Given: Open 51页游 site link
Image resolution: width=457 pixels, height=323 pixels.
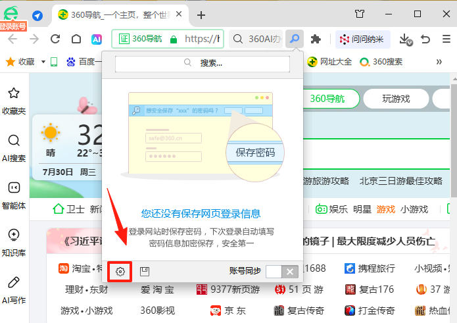Looking at the screenshot, I should click(x=299, y=289).
